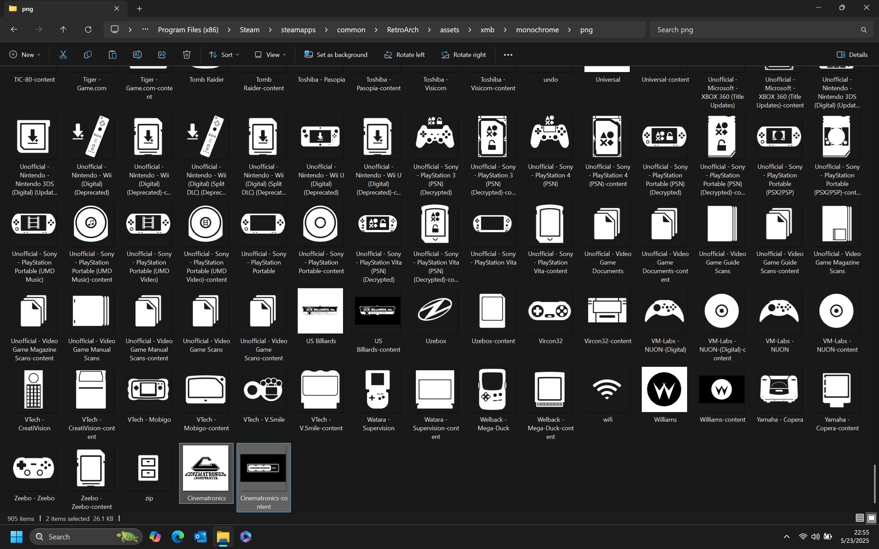This screenshot has width=879, height=549.
Task: Click the Delete trash can icon
Action: click(187, 55)
